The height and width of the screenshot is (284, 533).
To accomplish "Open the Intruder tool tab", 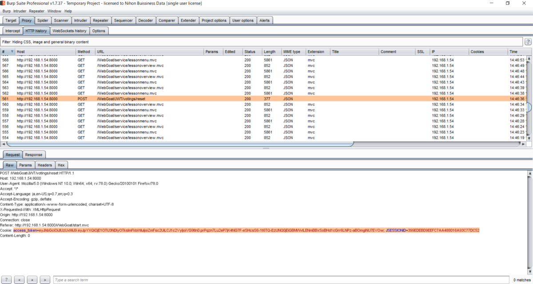I will point(81,20).
